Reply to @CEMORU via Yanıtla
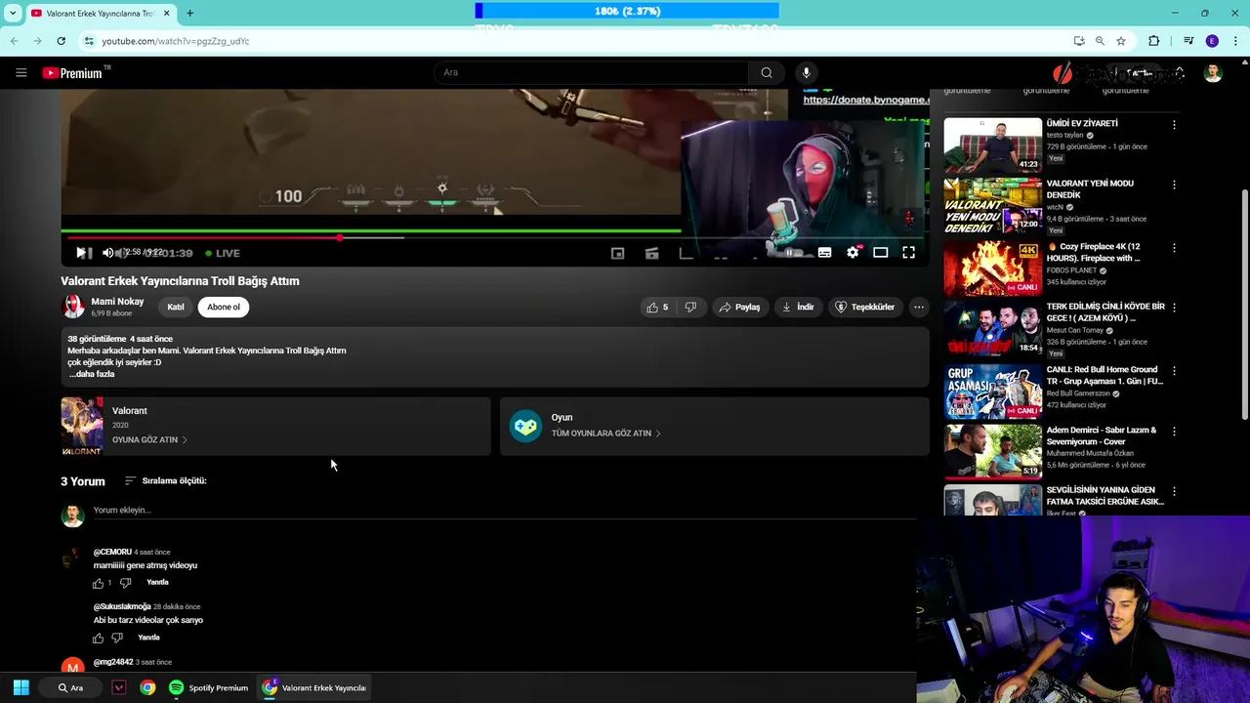The width and height of the screenshot is (1250, 703). [157, 582]
